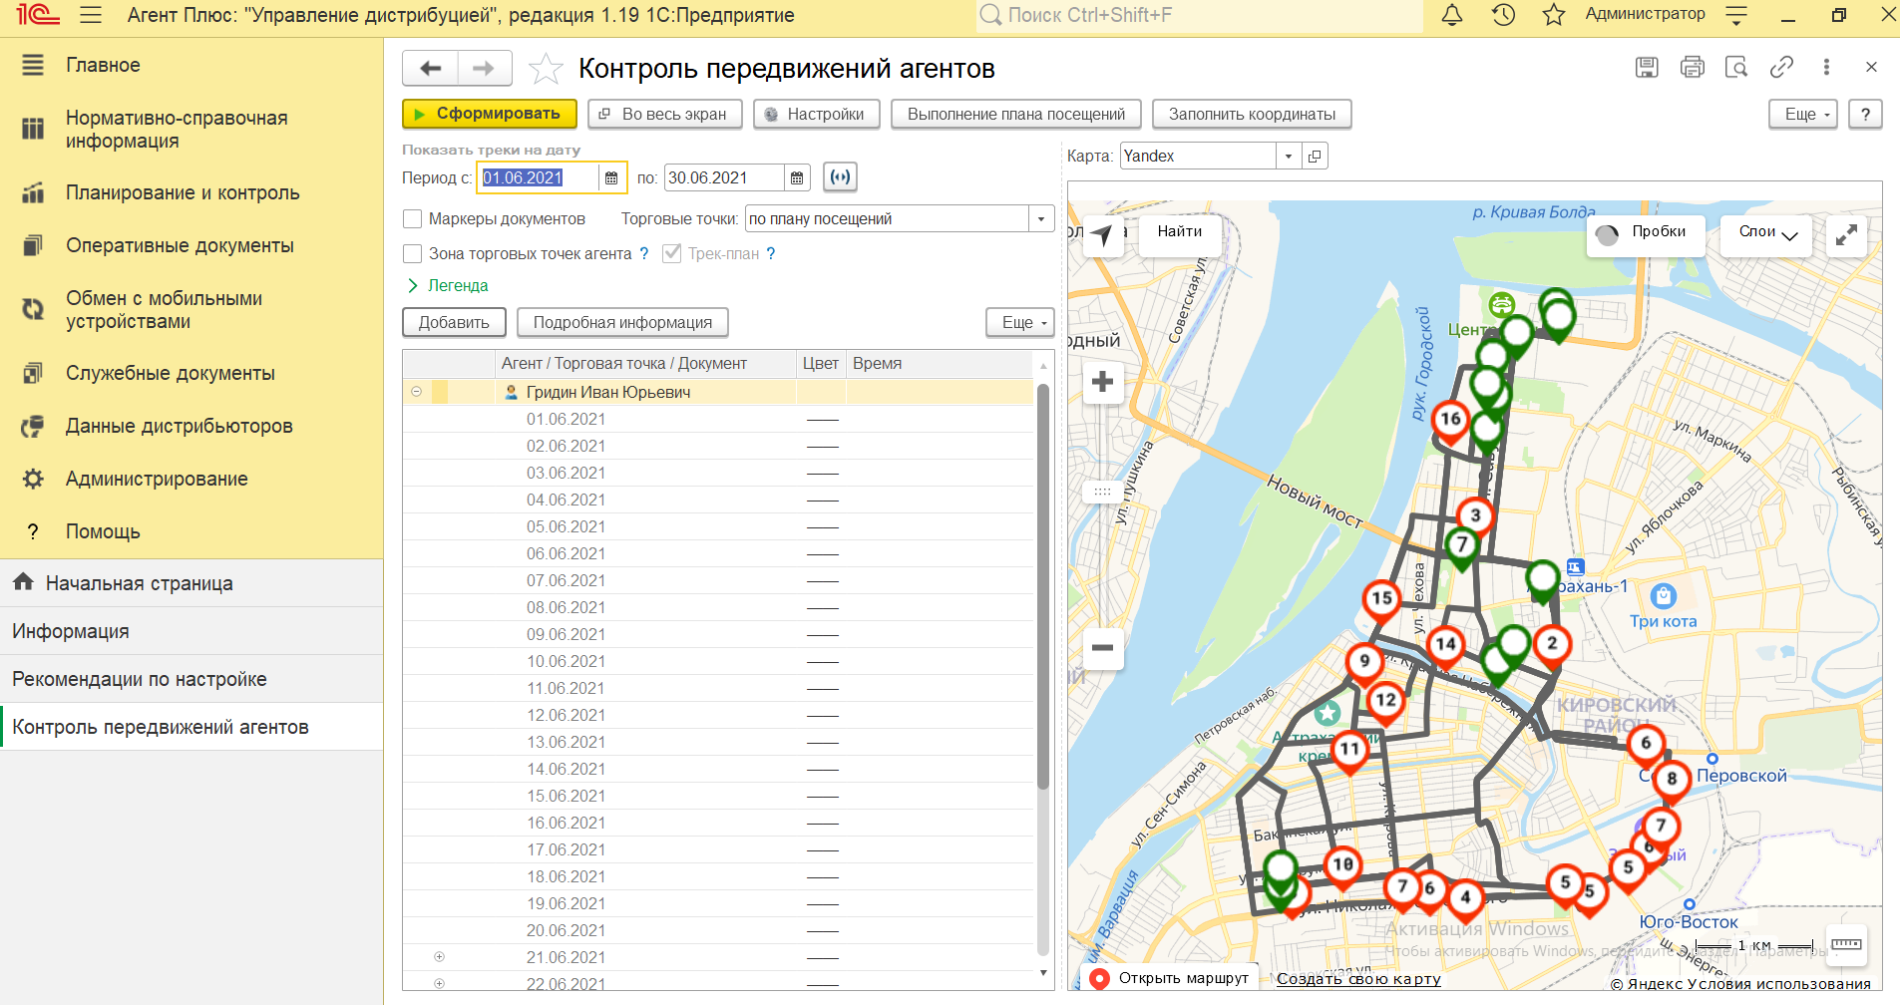Viewport: 1900px width, 1005px height.
Task: Open Настройки button
Action: click(816, 115)
